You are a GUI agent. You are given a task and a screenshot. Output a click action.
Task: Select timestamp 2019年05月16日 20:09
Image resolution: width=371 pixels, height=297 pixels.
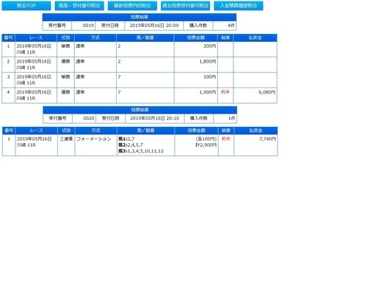click(154, 26)
